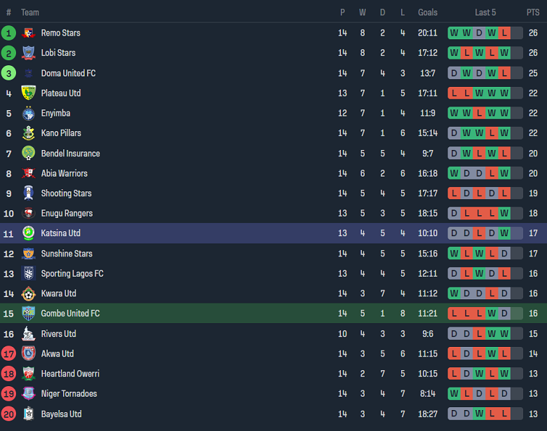This screenshot has height=431, width=547.
Task: Click the Remo Stars club crest
Action: pos(29,33)
